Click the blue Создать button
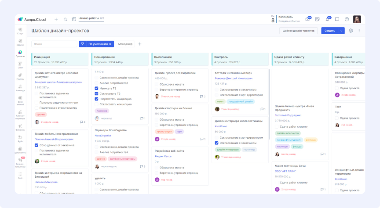The width and height of the screenshot is (380, 208). click(x=329, y=31)
